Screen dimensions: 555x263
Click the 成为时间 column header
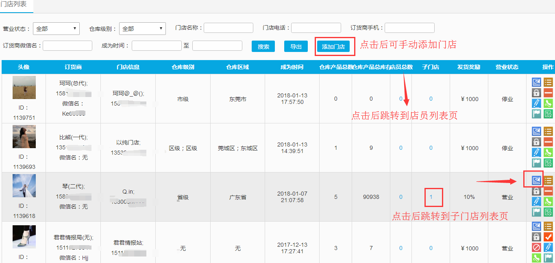[292, 67]
